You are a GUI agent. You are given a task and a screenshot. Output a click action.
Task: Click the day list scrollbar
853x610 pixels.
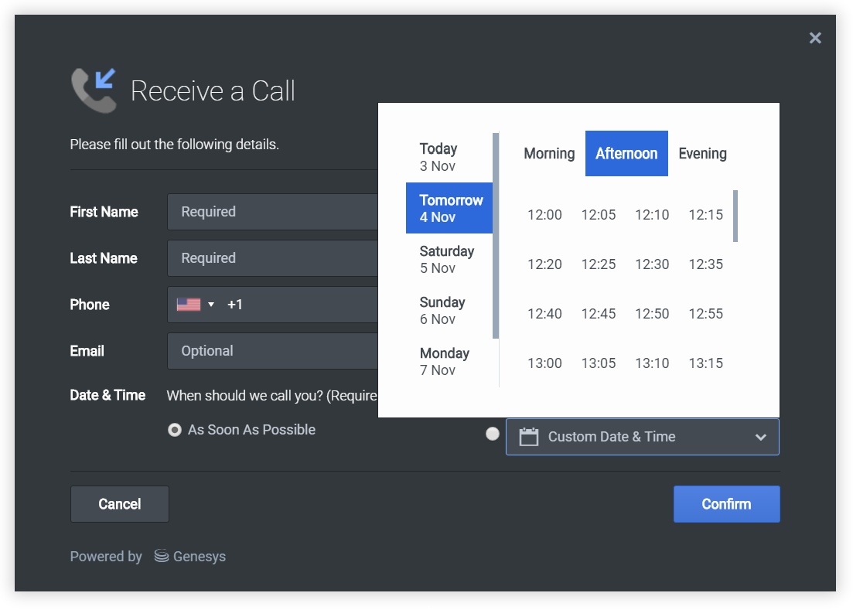pos(496,236)
